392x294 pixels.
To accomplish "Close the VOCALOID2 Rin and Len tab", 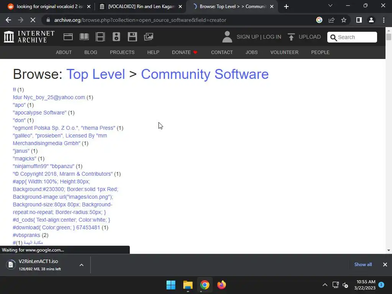I will pos(180,7).
